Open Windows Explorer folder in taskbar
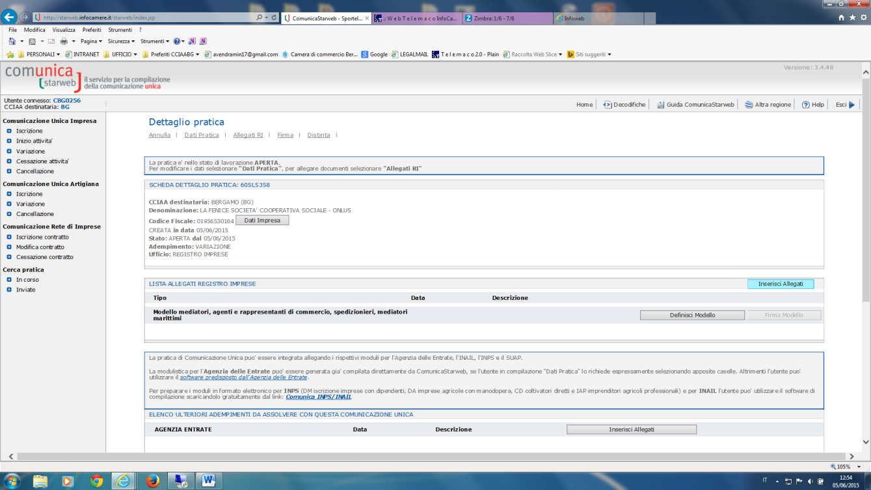The height and width of the screenshot is (490, 871). click(40, 481)
